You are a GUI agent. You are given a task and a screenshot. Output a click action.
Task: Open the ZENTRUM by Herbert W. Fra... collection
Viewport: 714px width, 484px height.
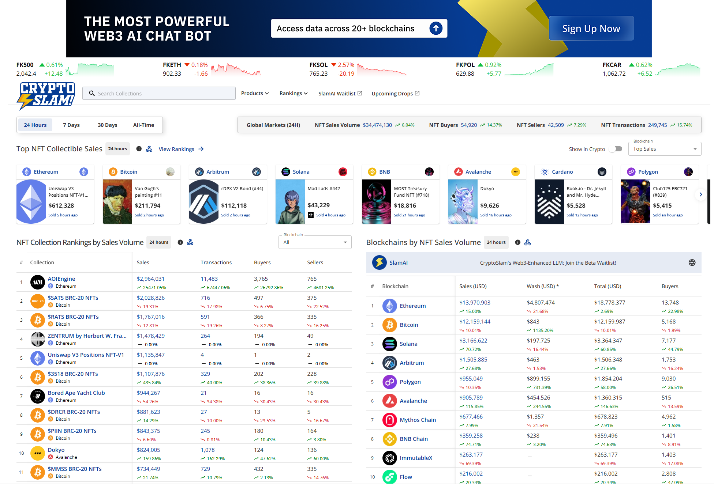[x=87, y=336]
